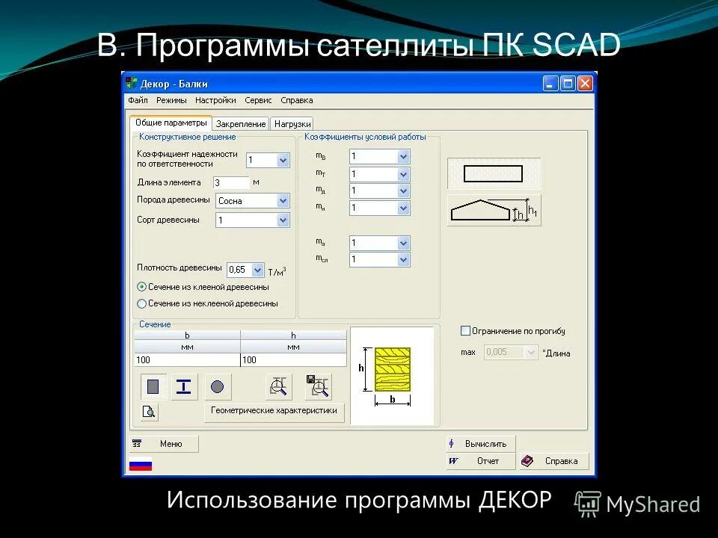718x538 pixels.
Task: Click the Справка button at bottom right
Action: 554,461
